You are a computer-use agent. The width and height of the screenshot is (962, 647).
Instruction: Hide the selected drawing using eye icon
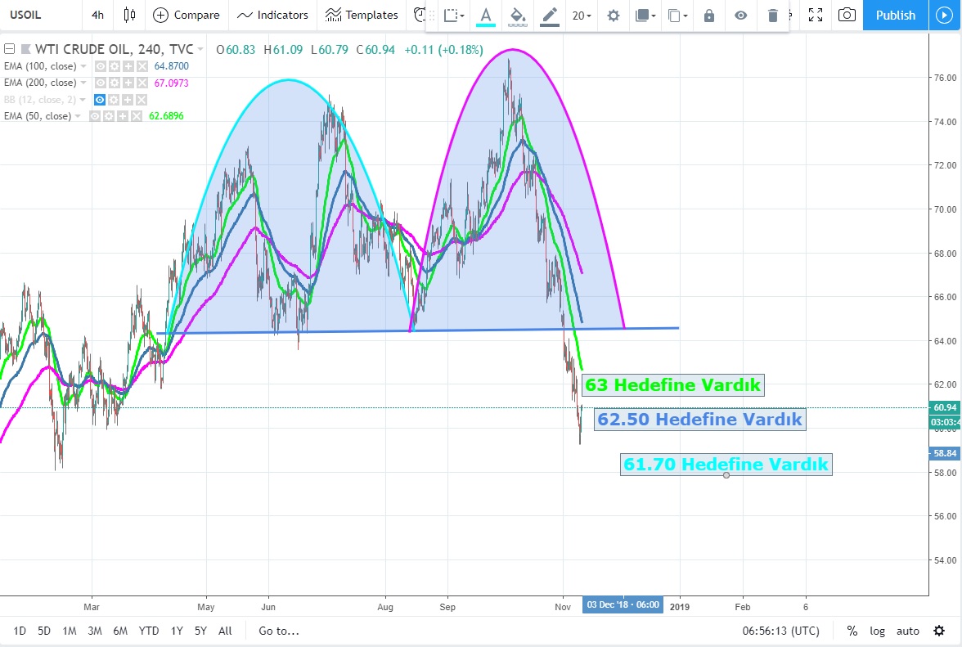pyautogui.click(x=740, y=16)
